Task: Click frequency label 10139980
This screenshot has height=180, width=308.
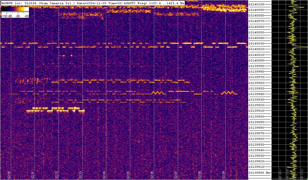Action: [x=256, y=72]
